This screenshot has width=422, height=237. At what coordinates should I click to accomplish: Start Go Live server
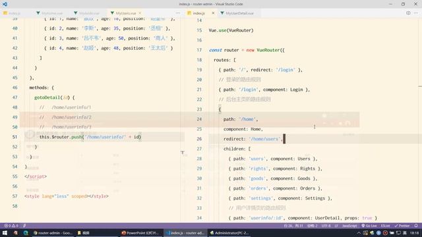click(369, 226)
